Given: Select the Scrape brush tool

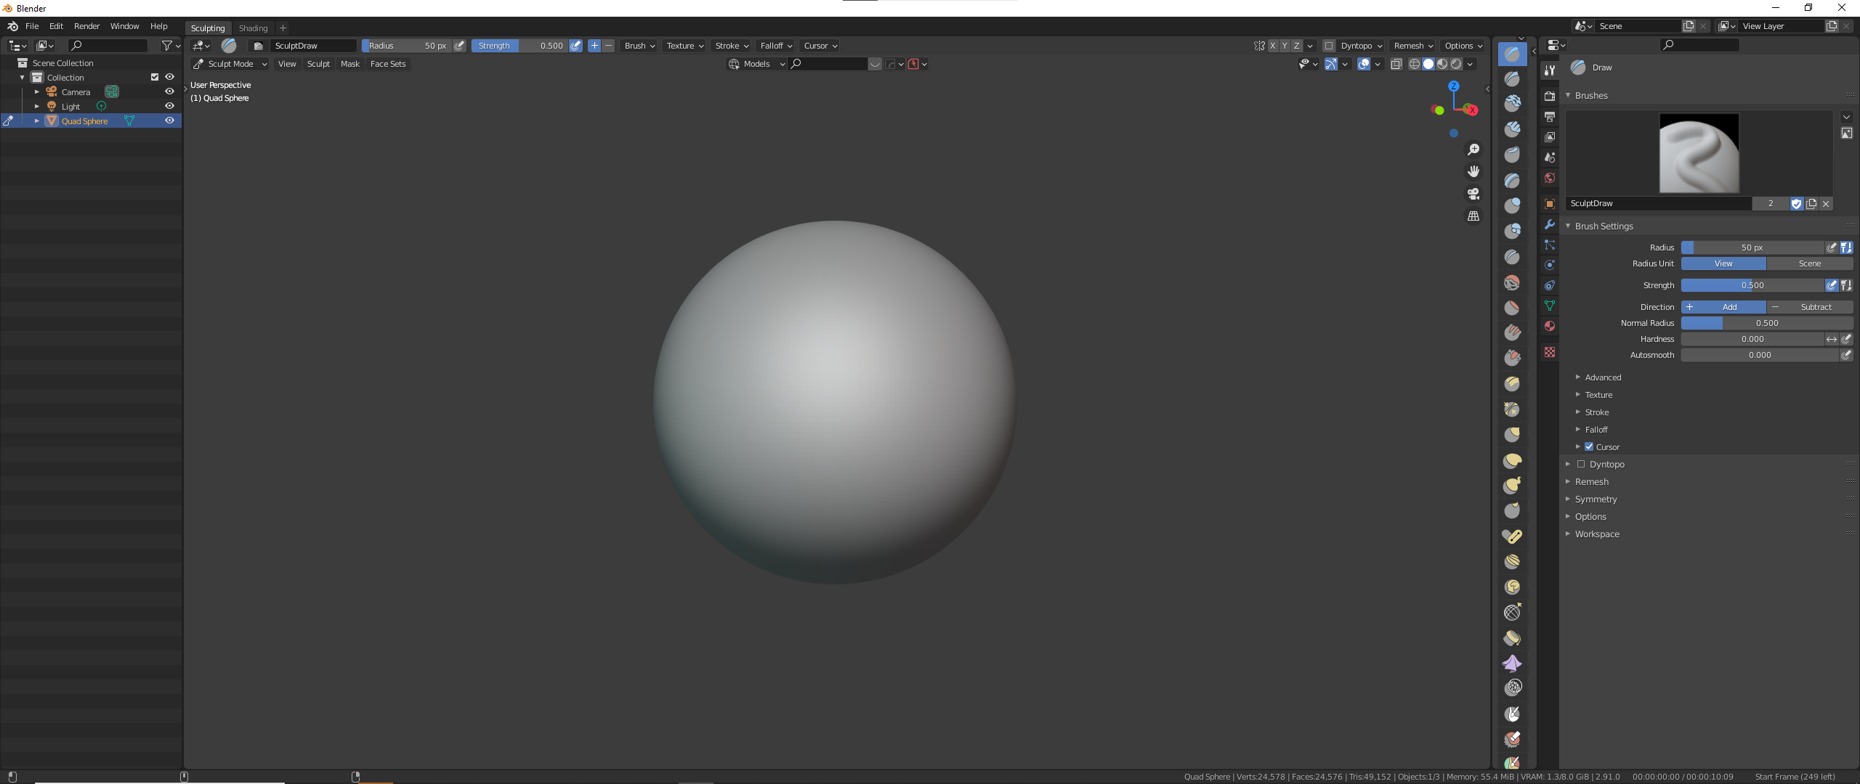Looking at the screenshot, I should pyautogui.click(x=1512, y=359).
